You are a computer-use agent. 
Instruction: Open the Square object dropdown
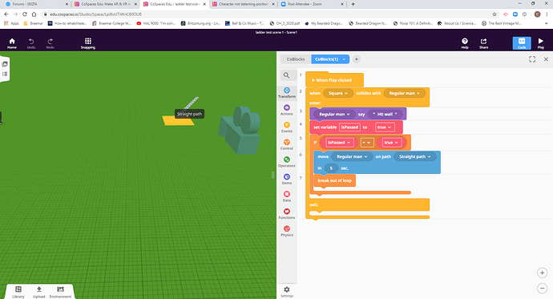click(338, 93)
